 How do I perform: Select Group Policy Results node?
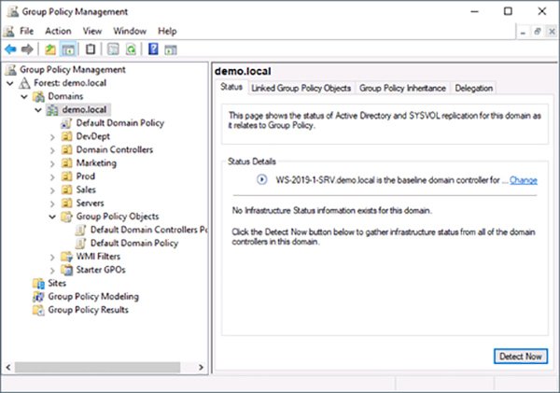88,310
